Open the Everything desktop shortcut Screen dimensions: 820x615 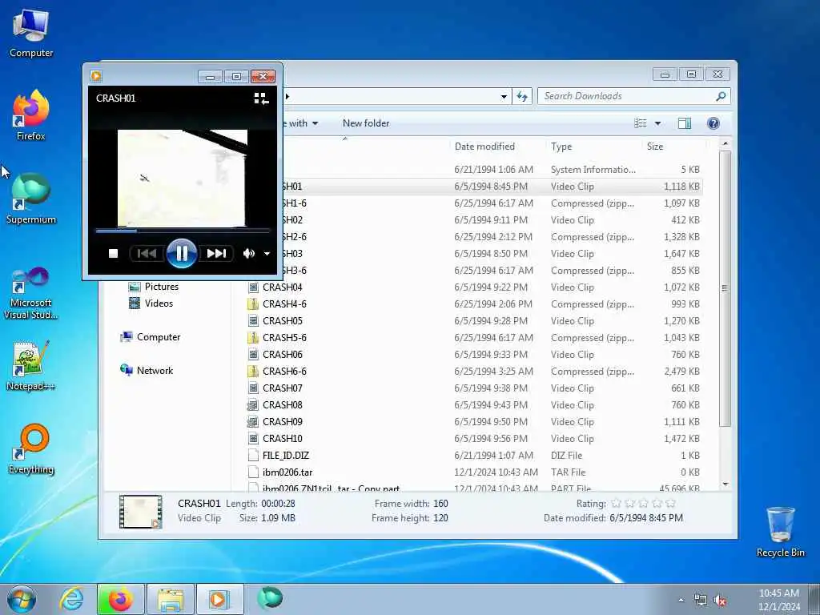tap(31, 448)
